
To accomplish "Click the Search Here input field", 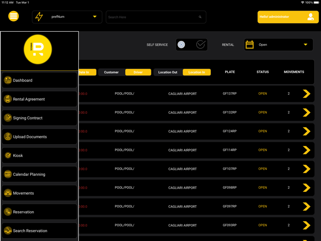I will [156, 17].
